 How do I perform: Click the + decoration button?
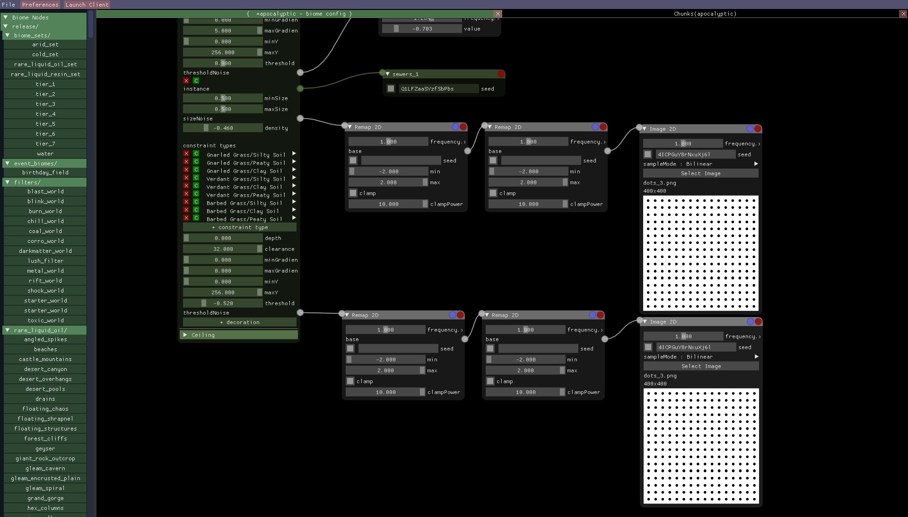[x=240, y=322]
